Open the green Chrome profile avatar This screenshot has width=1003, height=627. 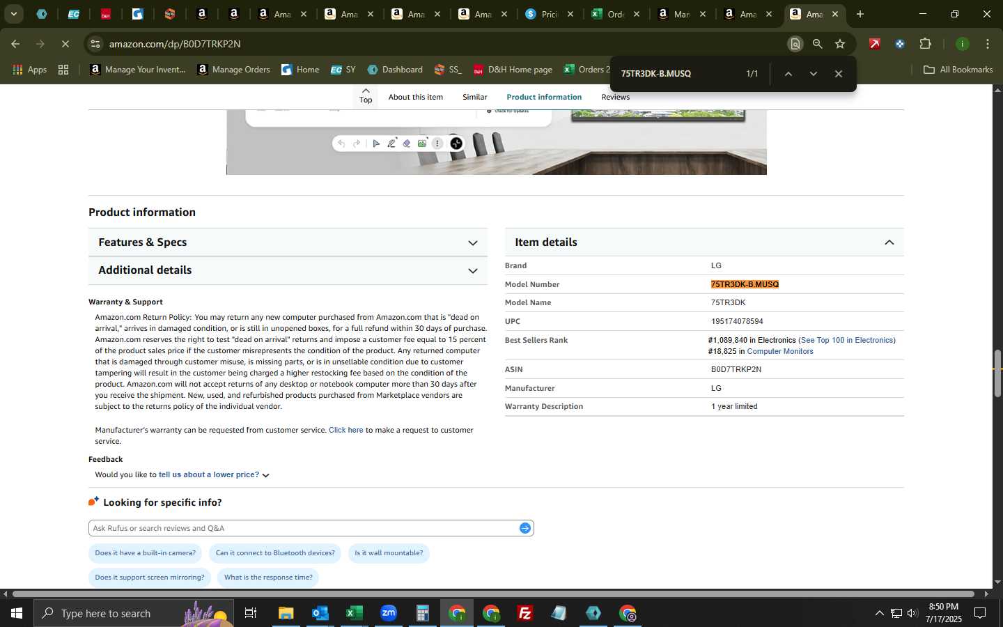[963, 44]
